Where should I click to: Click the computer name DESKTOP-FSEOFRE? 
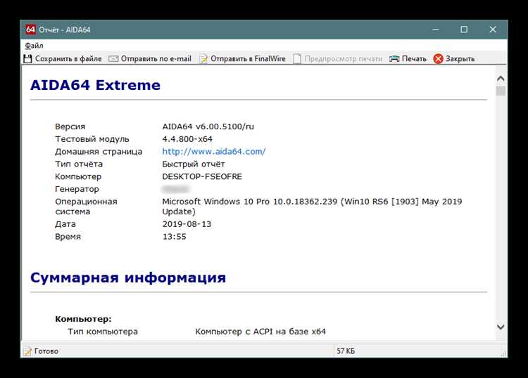[202, 177]
